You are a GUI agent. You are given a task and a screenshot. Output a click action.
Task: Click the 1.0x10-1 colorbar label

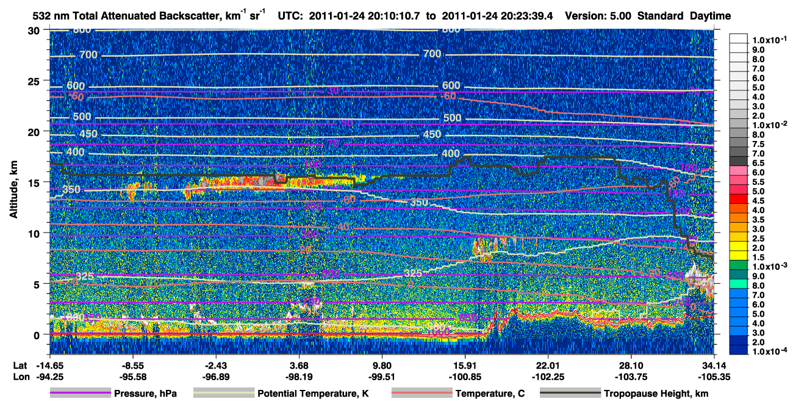coord(770,40)
